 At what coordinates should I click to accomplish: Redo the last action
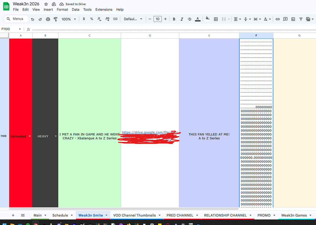click(x=40, y=19)
